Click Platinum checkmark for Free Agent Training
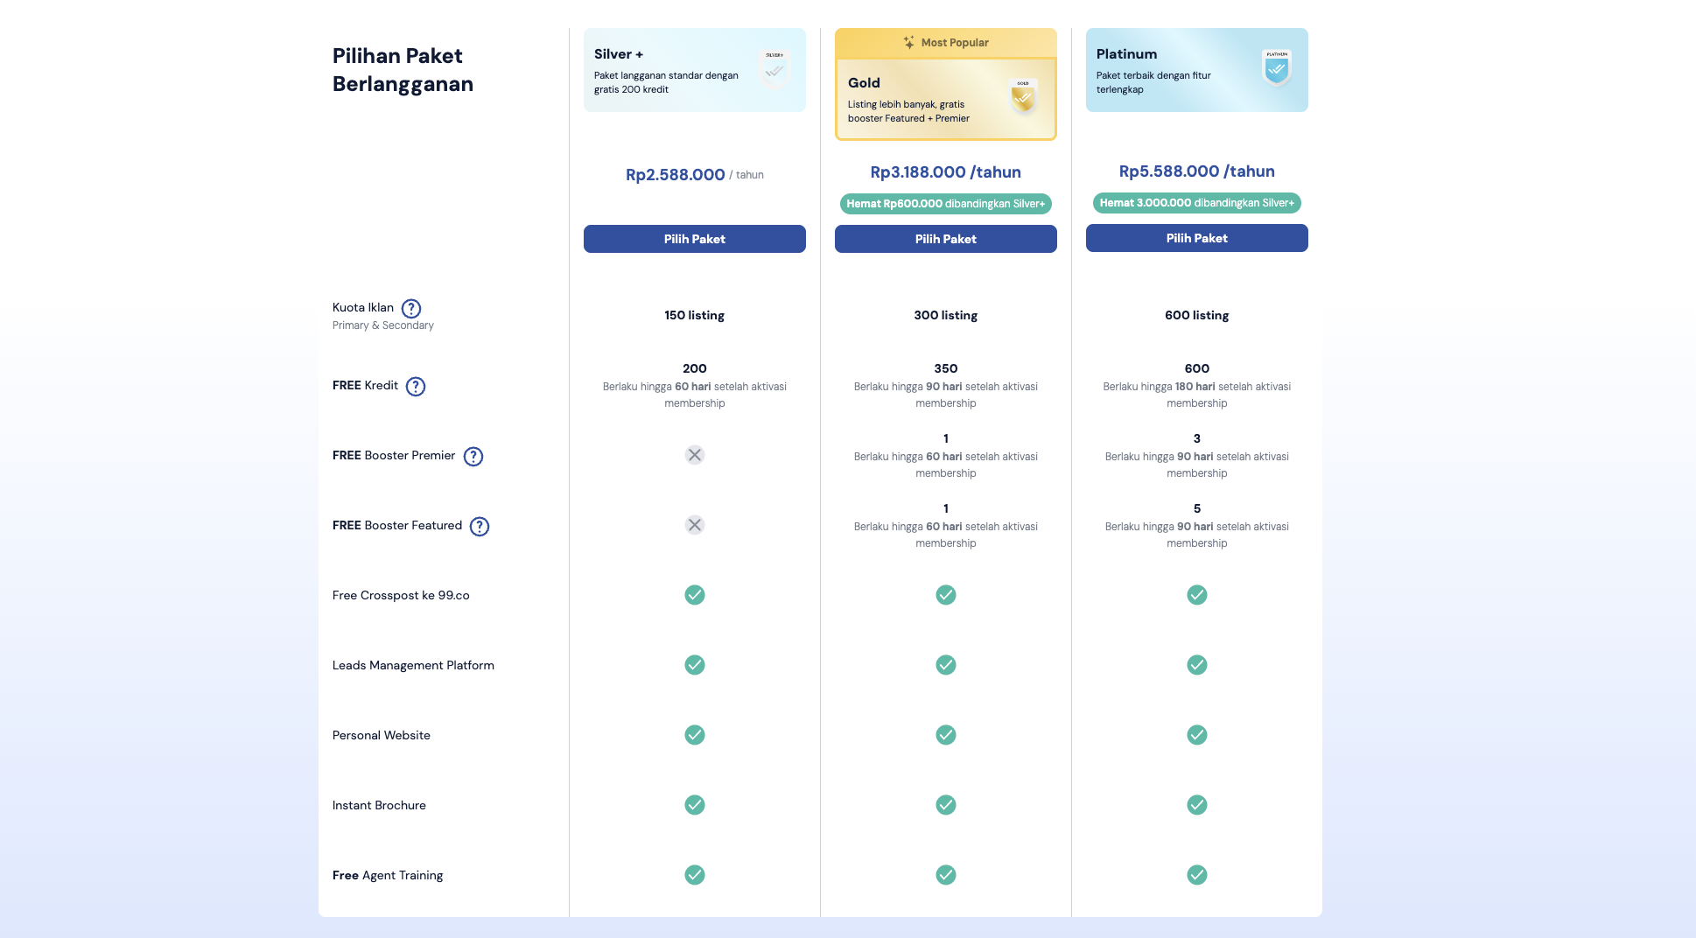The width and height of the screenshot is (1696, 938). [x=1197, y=875]
